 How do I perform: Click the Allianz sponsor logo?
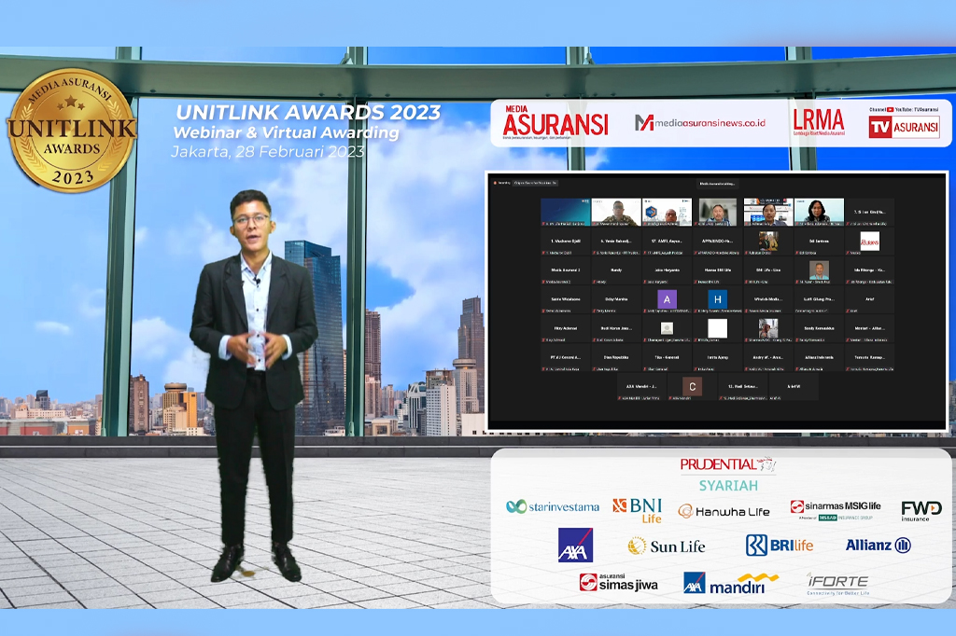pyautogui.click(x=878, y=546)
